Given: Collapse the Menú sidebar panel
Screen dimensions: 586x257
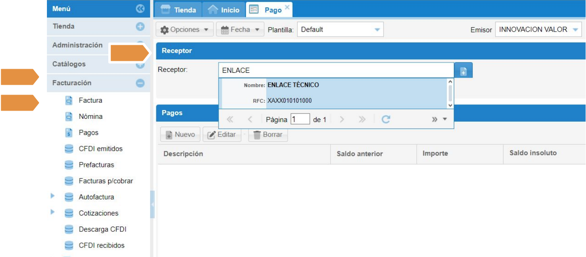Looking at the screenshot, I should click(140, 9).
